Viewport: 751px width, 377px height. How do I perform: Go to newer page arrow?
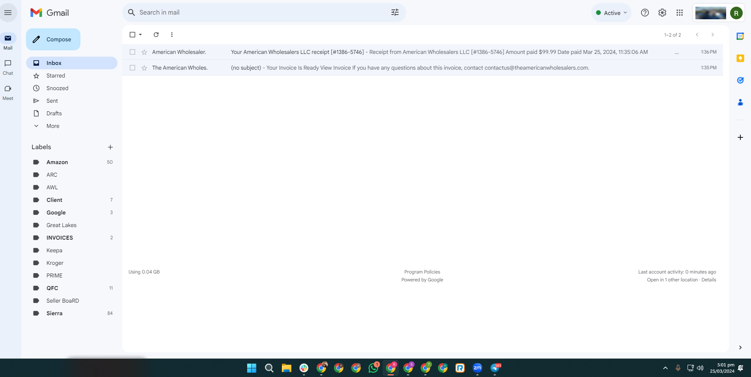point(697,35)
